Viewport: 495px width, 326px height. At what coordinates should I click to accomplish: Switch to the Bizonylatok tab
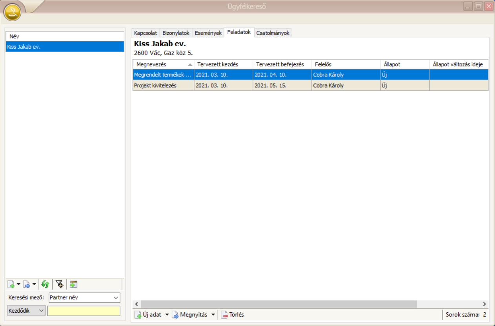coord(176,33)
